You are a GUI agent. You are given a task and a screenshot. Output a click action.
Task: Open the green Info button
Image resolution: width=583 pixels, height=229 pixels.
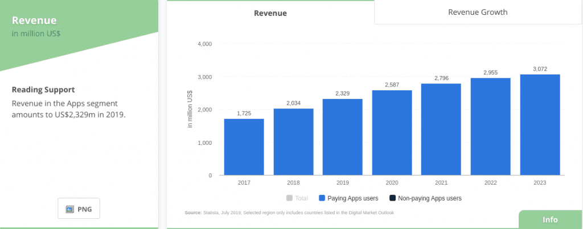[550, 220]
